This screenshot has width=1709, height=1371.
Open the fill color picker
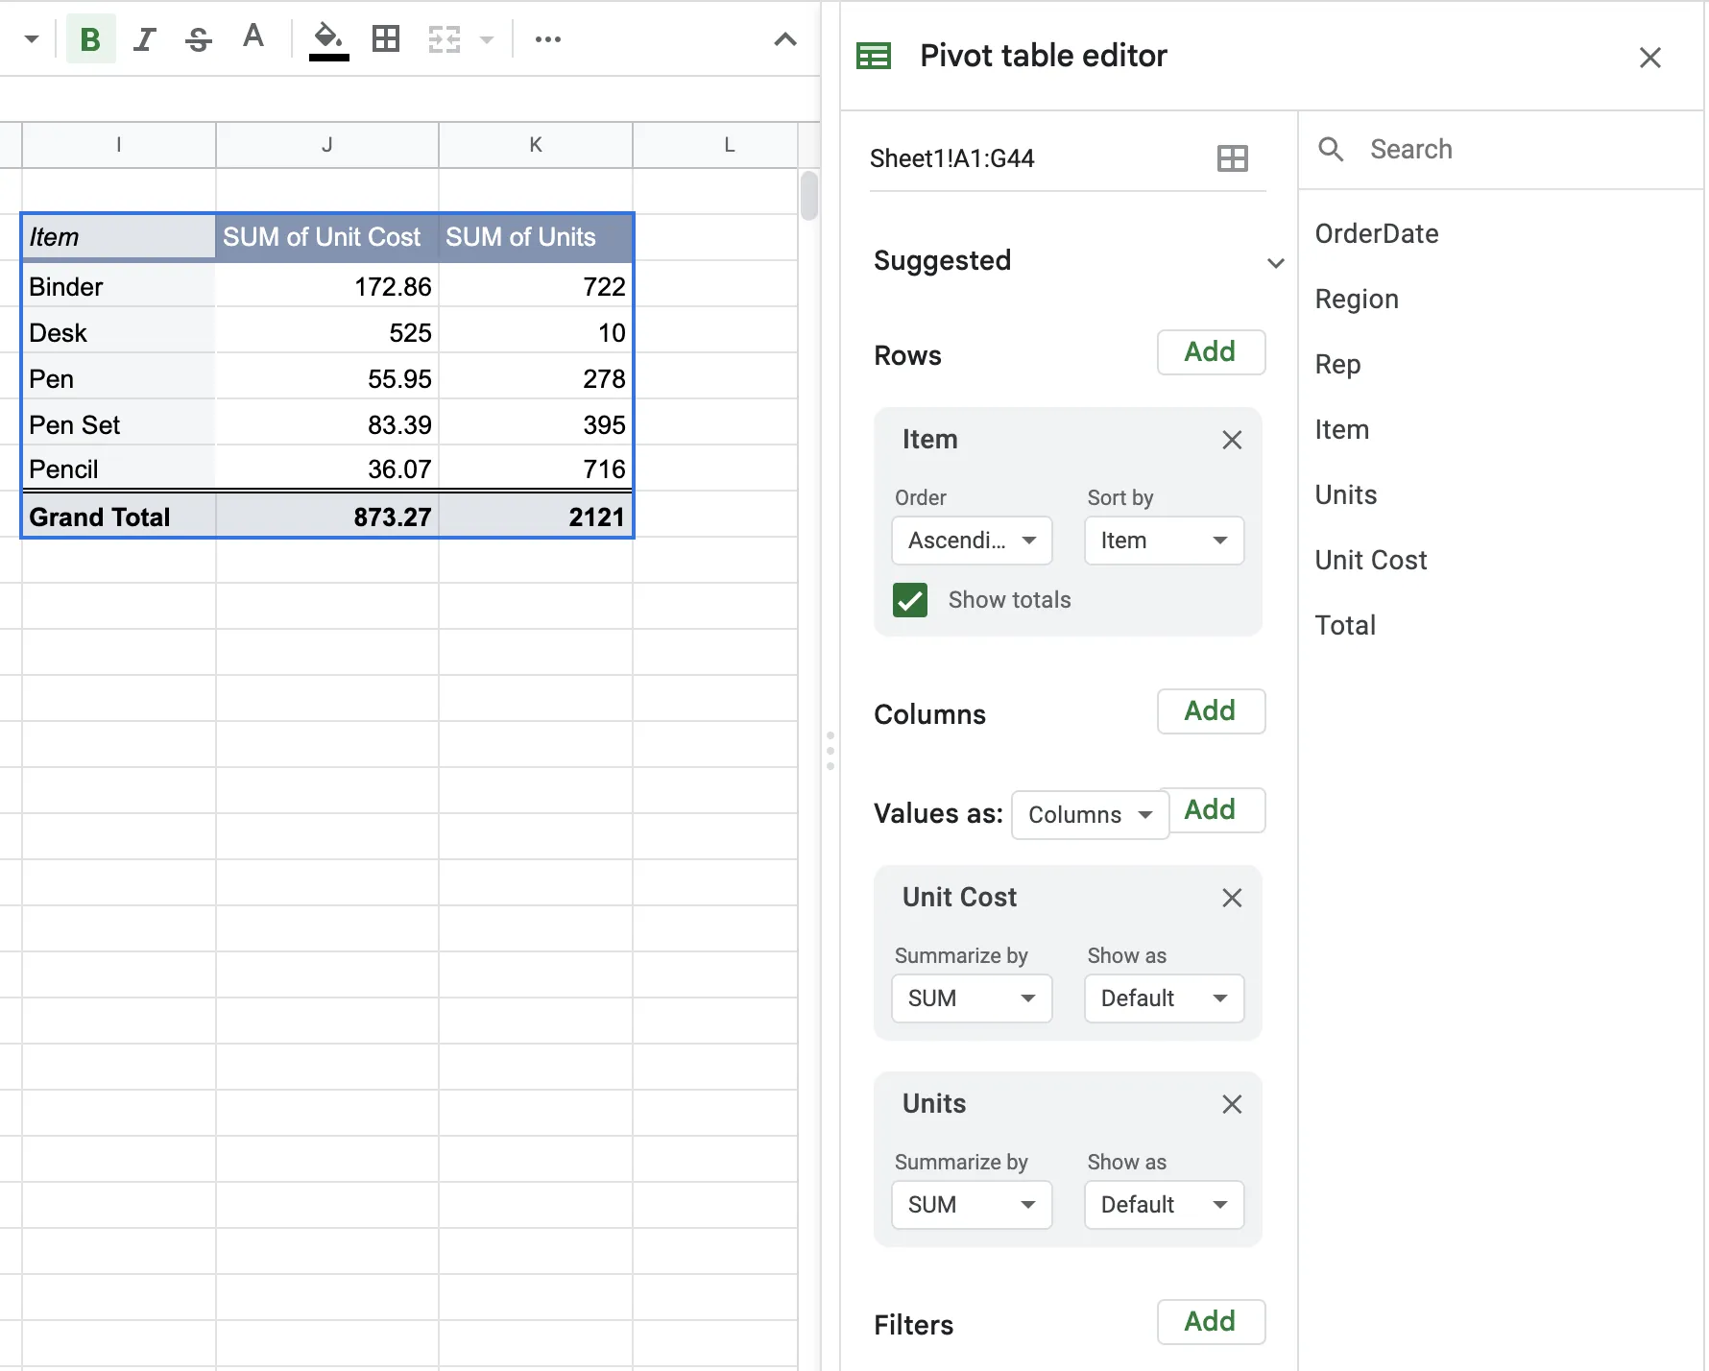pos(328,38)
